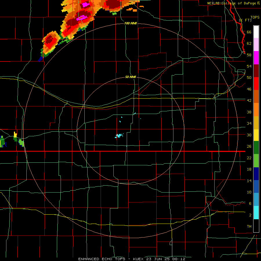Click the '[K FT]' legend units label
Viewport: 261px width, 261px height.
(x=245, y=20)
